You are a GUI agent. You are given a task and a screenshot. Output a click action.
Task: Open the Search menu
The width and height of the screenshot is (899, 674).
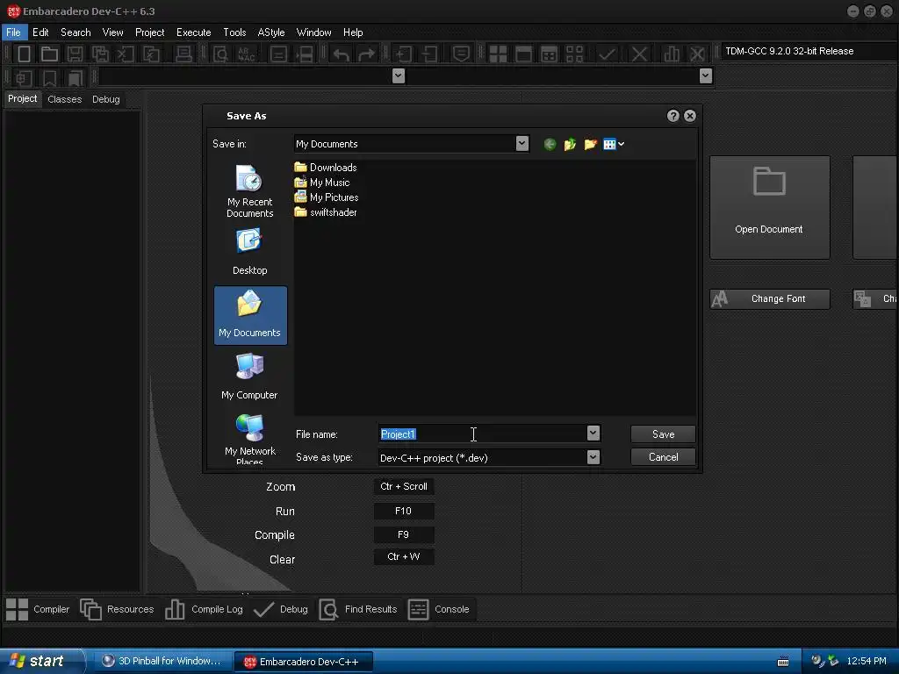pos(76,32)
